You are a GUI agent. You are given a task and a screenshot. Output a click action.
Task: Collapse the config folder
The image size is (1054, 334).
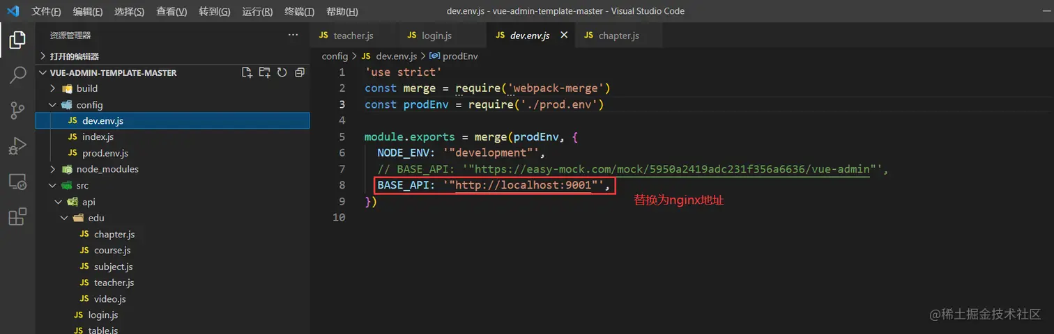89,105
